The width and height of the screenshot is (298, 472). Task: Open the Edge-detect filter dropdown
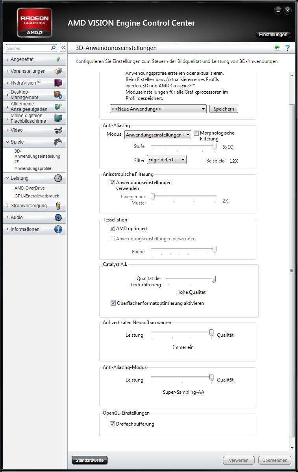[167, 159]
